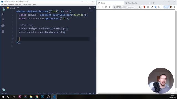Open the Google Translate extension
Screen dimensions: 177x99
pos(155,7)
